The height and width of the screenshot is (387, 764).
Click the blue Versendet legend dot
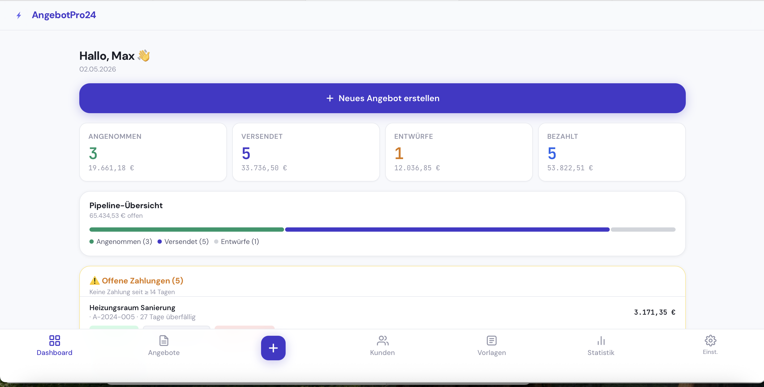tap(160, 242)
